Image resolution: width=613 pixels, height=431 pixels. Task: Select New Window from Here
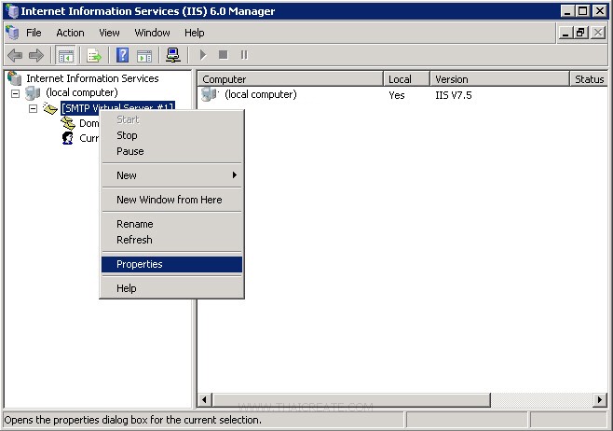[x=171, y=200]
